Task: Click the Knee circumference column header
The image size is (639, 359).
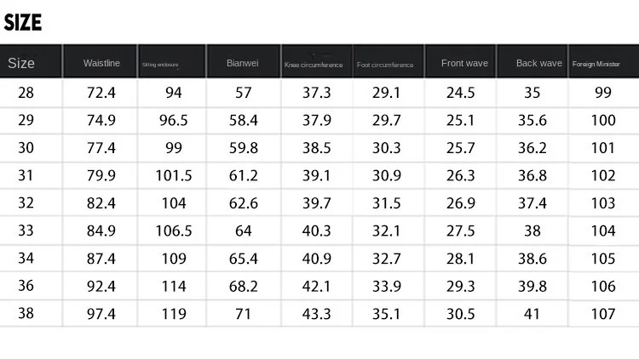Action: click(314, 65)
